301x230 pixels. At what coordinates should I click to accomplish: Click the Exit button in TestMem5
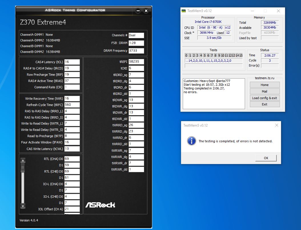pyautogui.click(x=264, y=104)
